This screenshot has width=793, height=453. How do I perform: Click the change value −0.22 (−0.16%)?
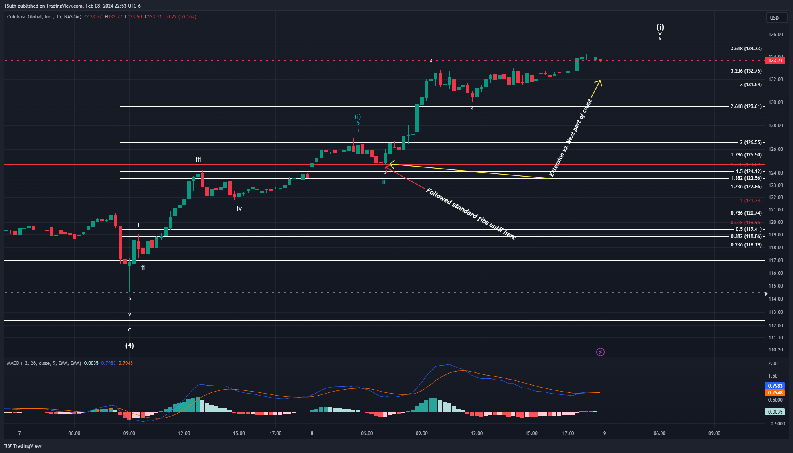[180, 17]
